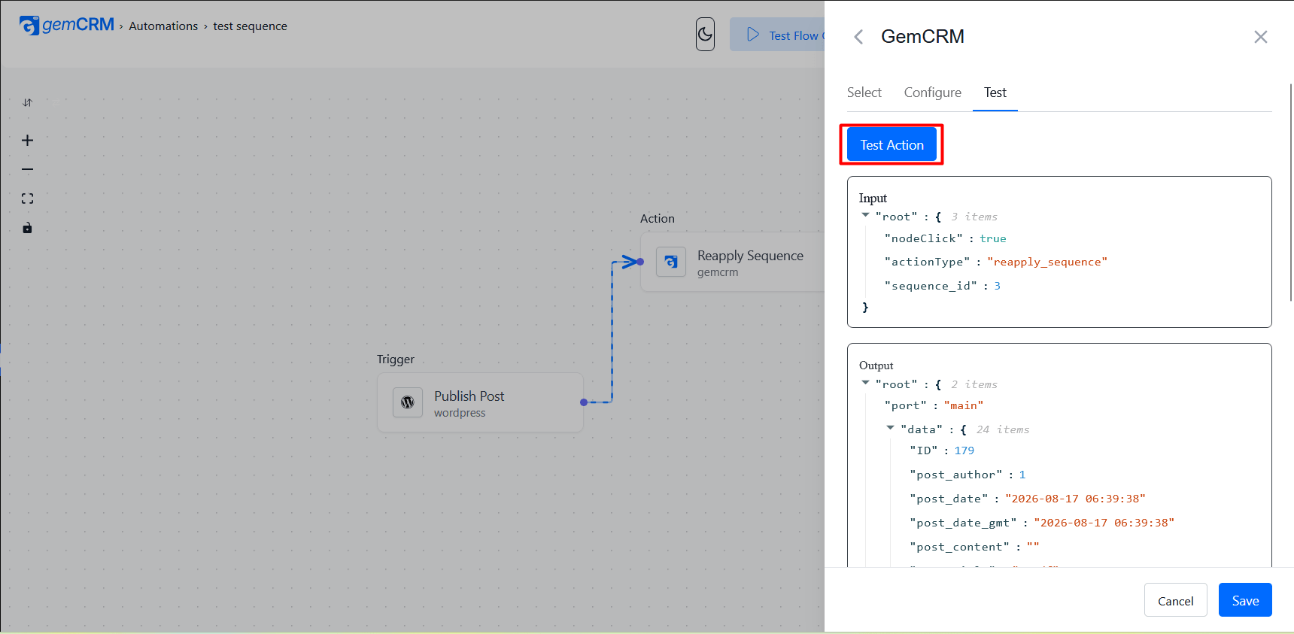Click the "sequence_id" key
The height and width of the screenshot is (634, 1294).
coord(931,286)
